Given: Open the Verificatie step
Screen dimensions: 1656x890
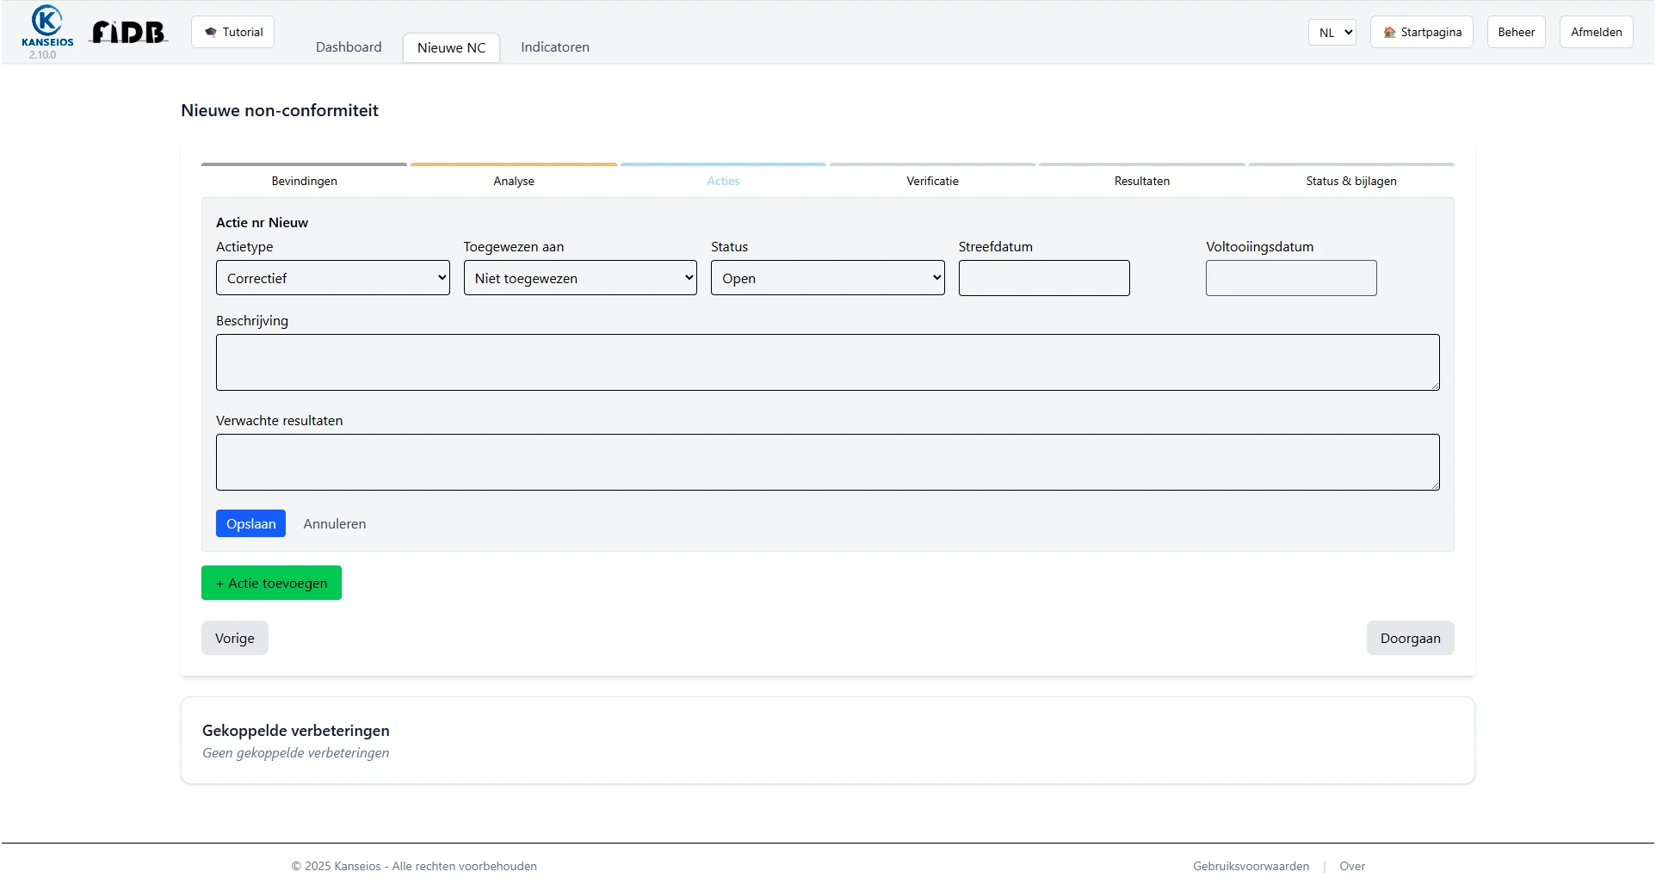Looking at the screenshot, I should pos(932,181).
